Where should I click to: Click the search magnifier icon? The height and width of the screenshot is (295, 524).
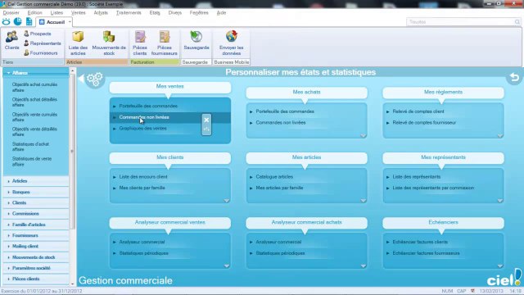[x=517, y=22]
